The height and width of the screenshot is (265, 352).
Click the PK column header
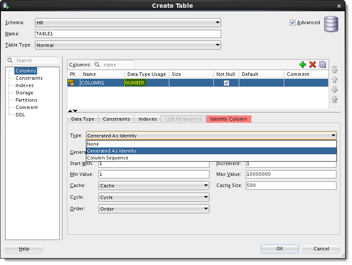[73, 74]
